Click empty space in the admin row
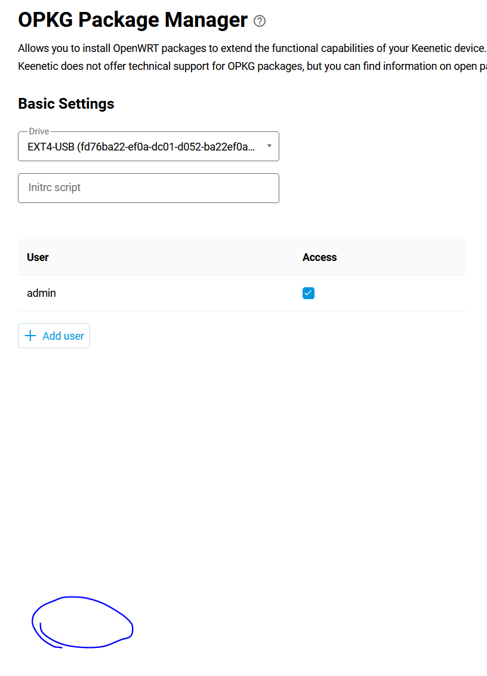The width and height of the screenshot is (487, 676). point(177,293)
